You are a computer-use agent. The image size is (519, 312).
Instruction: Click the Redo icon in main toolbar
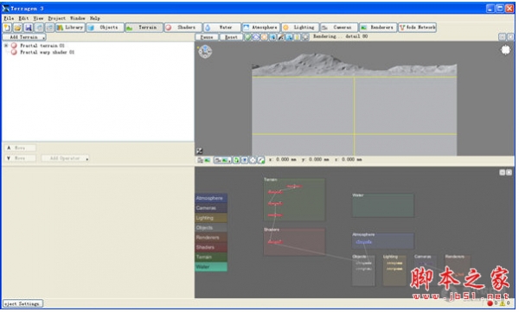(49, 28)
